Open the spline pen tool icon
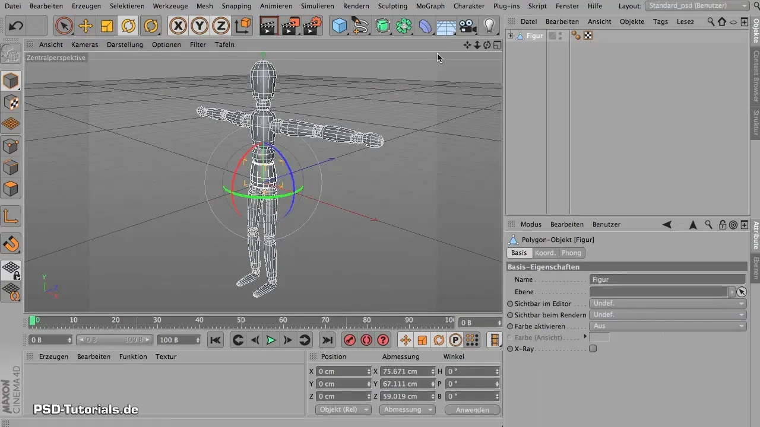This screenshot has height=427, width=760. click(360, 26)
